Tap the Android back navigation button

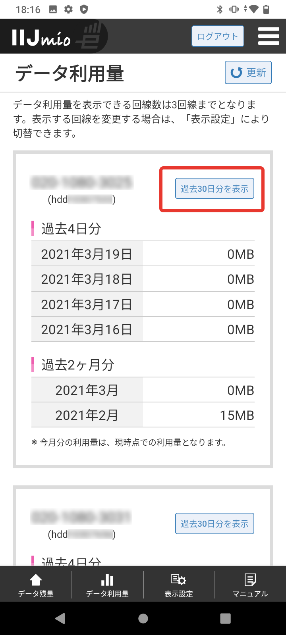[60, 618]
